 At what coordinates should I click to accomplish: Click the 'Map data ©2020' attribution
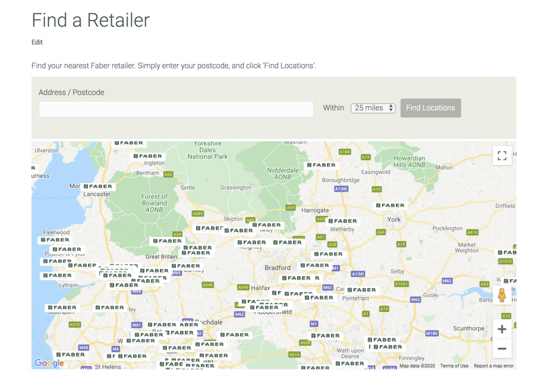417,365
